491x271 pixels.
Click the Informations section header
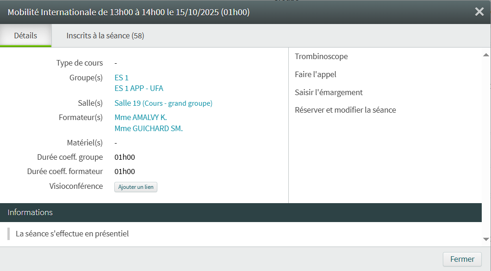[x=30, y=212]
